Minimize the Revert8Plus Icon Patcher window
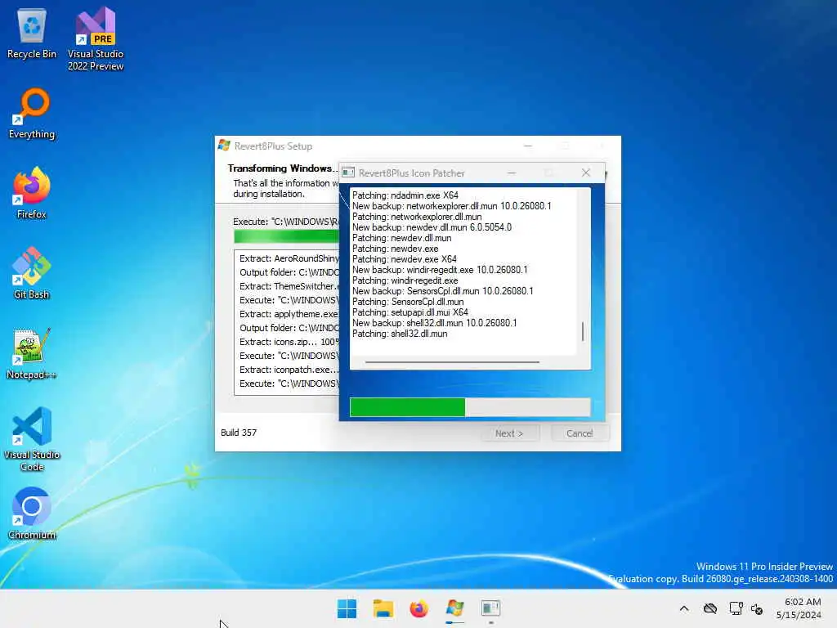Image resolution: width=837 pixels, height=628 pixels. coord(512,173)
